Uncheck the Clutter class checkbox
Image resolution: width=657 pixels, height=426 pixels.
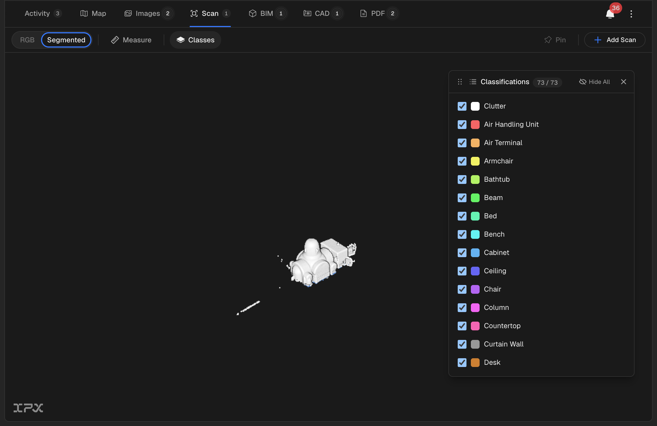462,106
